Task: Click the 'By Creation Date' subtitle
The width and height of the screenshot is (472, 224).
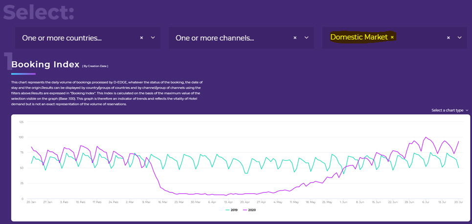Action: tap(95, 66)
